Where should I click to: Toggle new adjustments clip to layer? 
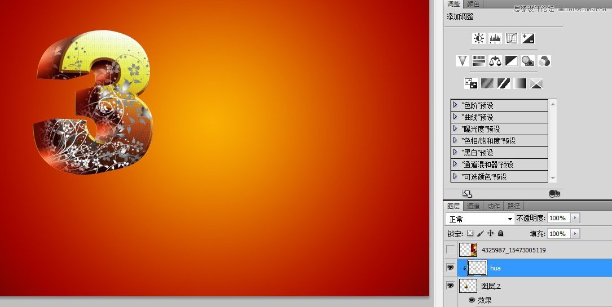click(x=554, y=194)
